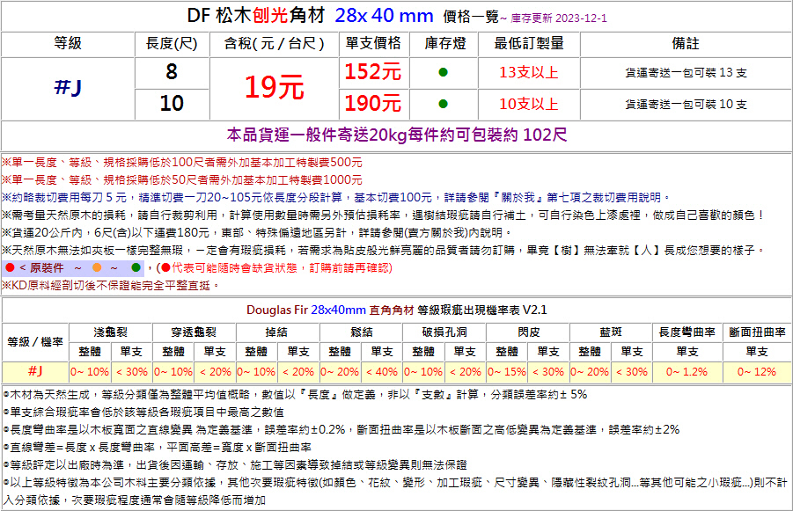Click the red note ※KD原料經剖切後不保證

pyautogui.click(x=111, y=286)
